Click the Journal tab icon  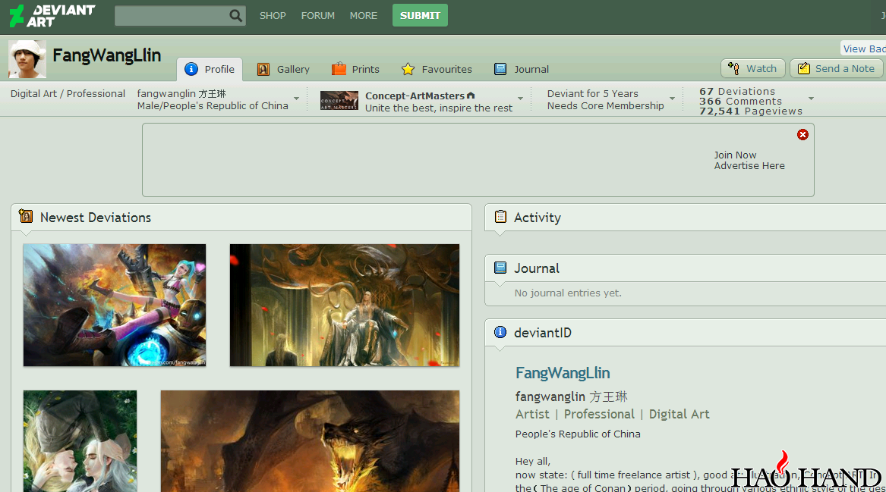coord(500,69)
